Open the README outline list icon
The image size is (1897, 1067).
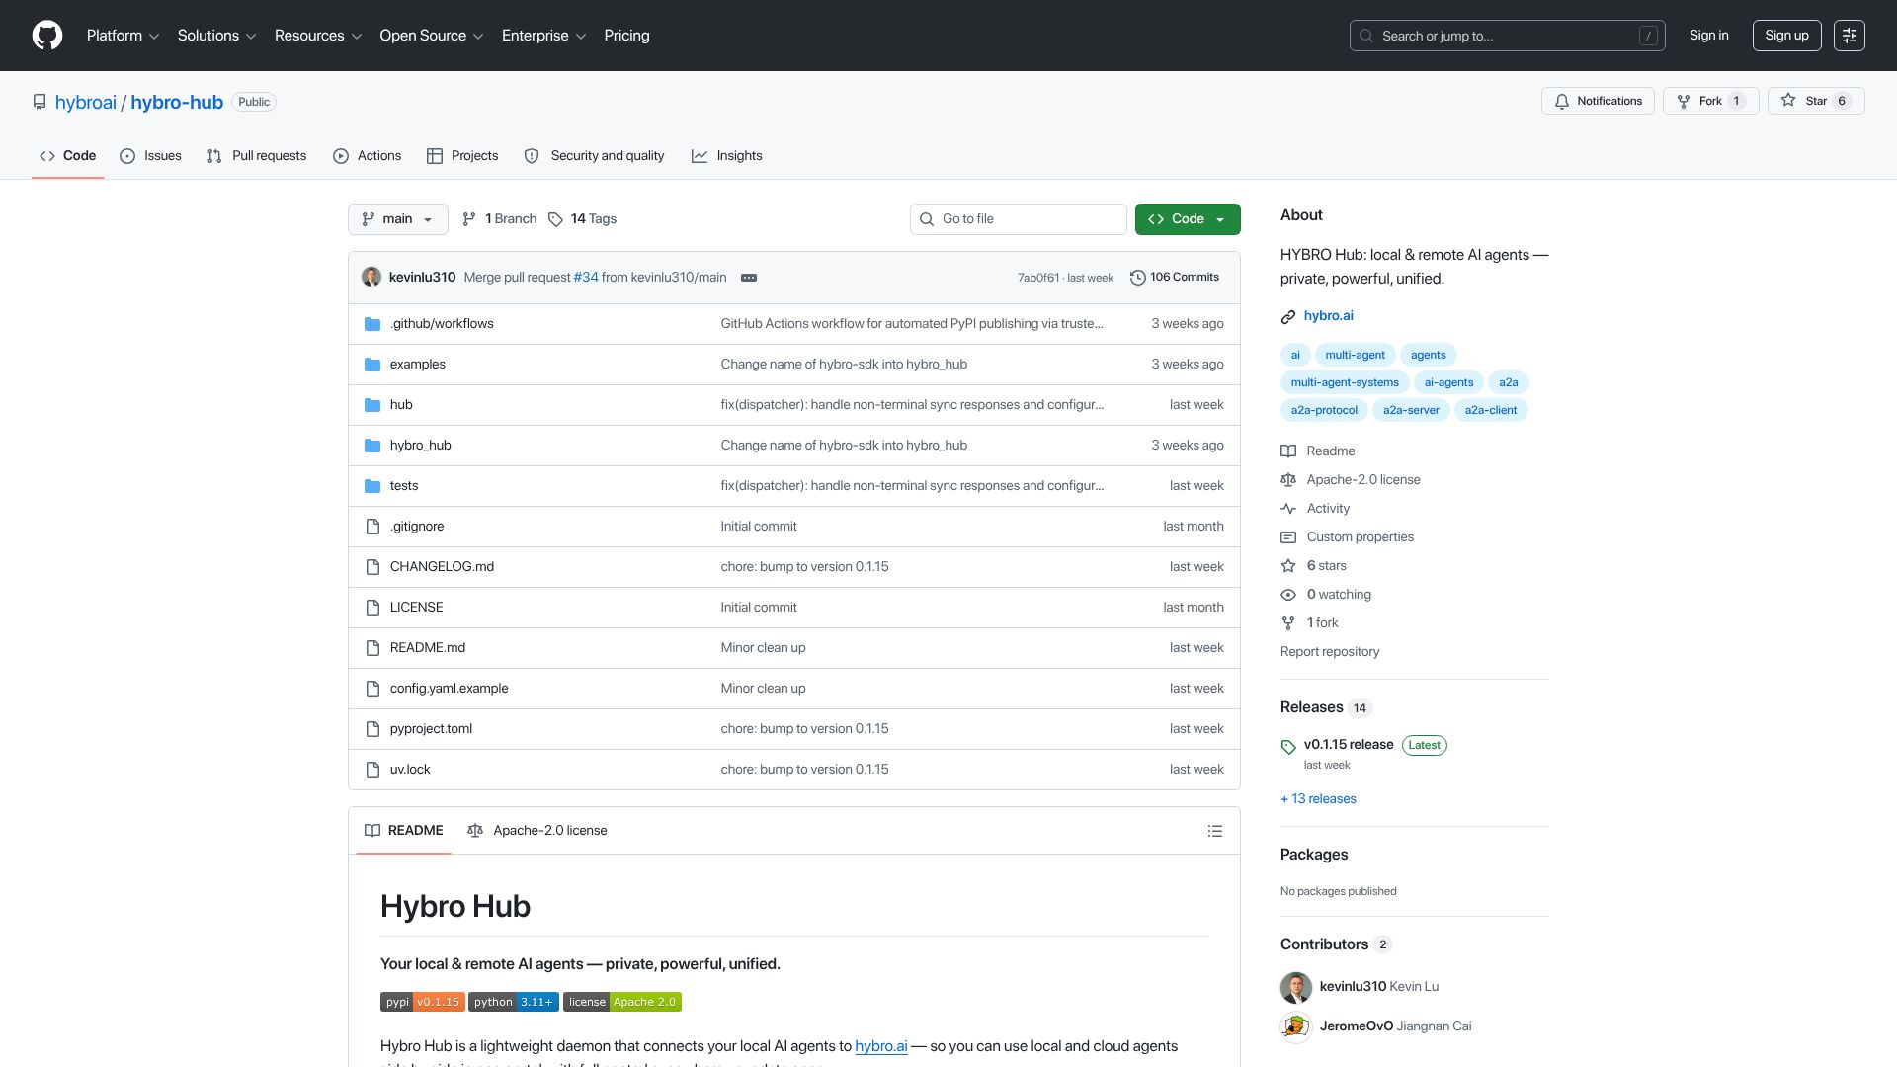pyautogui.click(x=1215, y=831)
